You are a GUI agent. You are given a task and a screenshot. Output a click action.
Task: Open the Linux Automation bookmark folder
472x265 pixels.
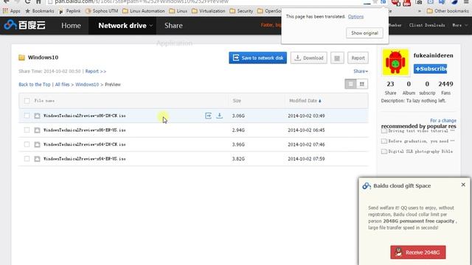coord(144,11)
